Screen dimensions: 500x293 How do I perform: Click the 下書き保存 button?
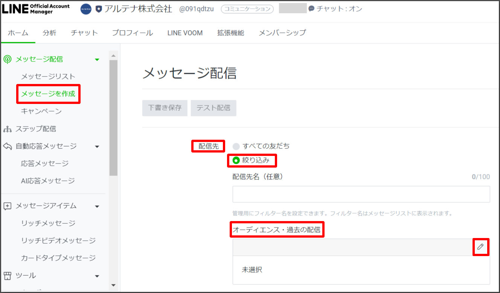point(165,108)
